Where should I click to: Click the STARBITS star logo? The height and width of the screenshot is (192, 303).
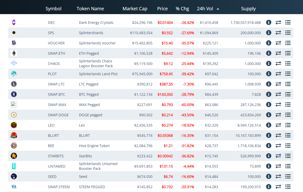14,156
